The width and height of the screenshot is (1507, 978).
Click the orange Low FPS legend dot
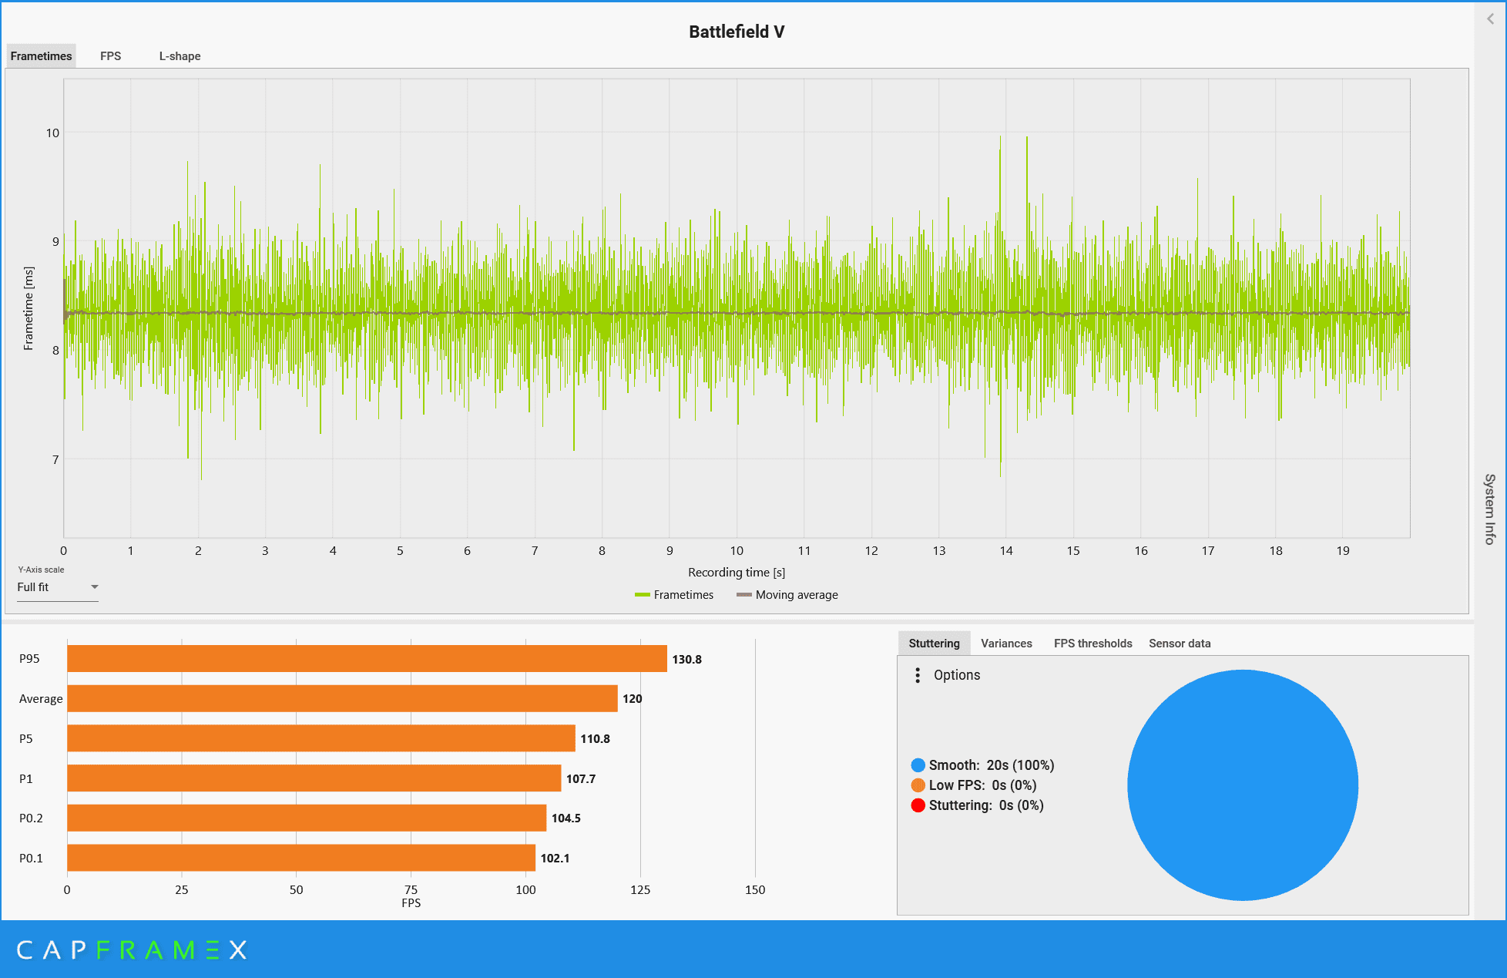[918, 785]
